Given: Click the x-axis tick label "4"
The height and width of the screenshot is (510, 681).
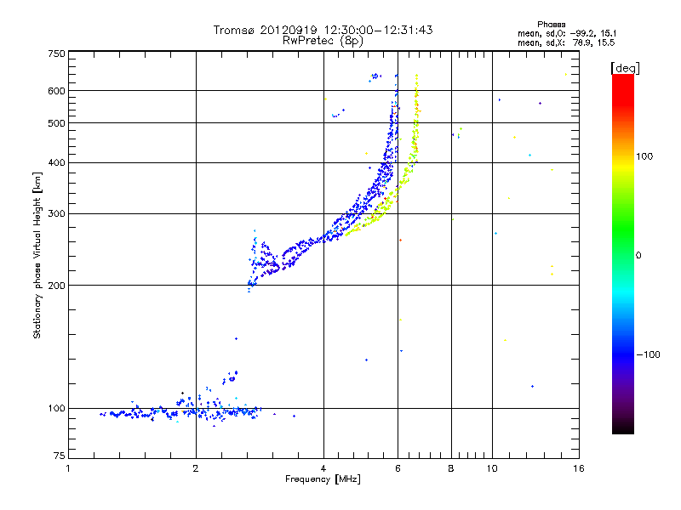Looking at the screenshot, I should point(323,468).
